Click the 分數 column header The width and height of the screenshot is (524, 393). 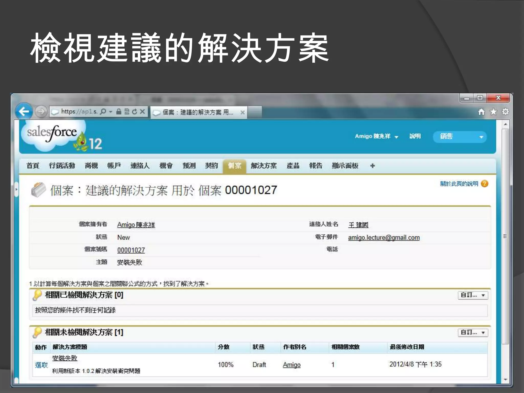(224, 347)
